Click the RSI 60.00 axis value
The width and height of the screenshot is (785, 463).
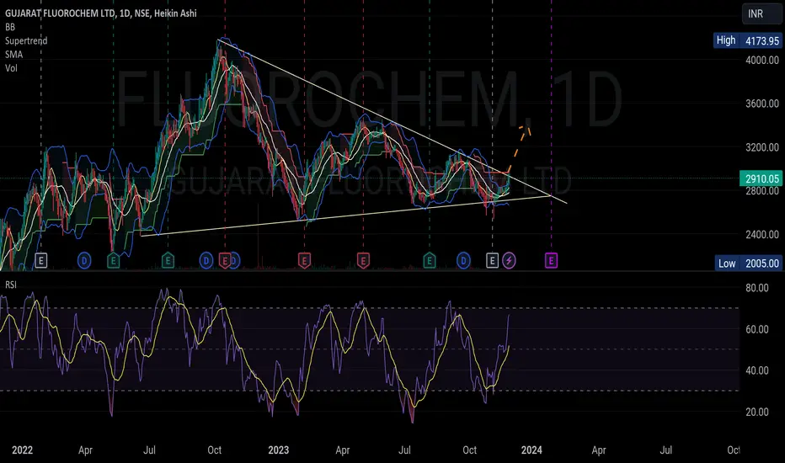coord(756,329)
